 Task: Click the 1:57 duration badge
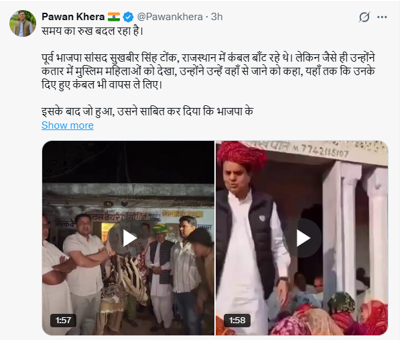click(64, 321)
